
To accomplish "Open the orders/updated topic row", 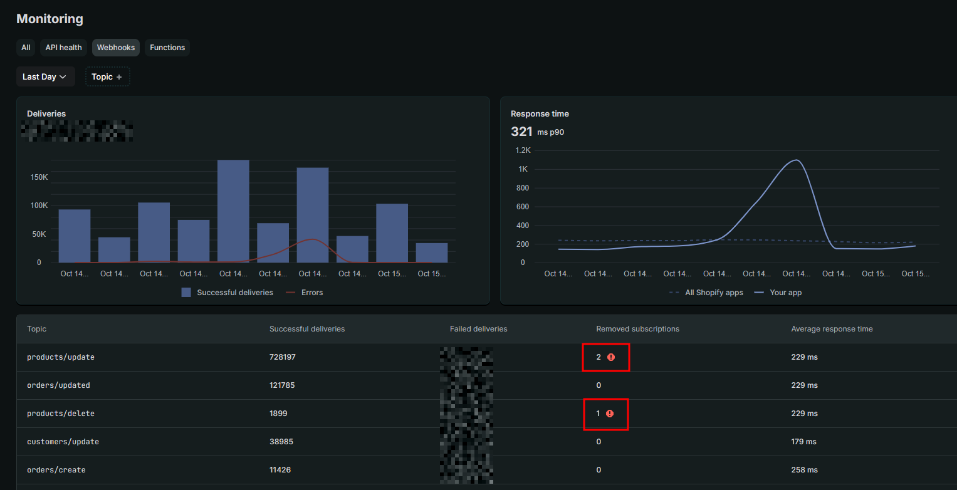I will (x=486, y=385).
